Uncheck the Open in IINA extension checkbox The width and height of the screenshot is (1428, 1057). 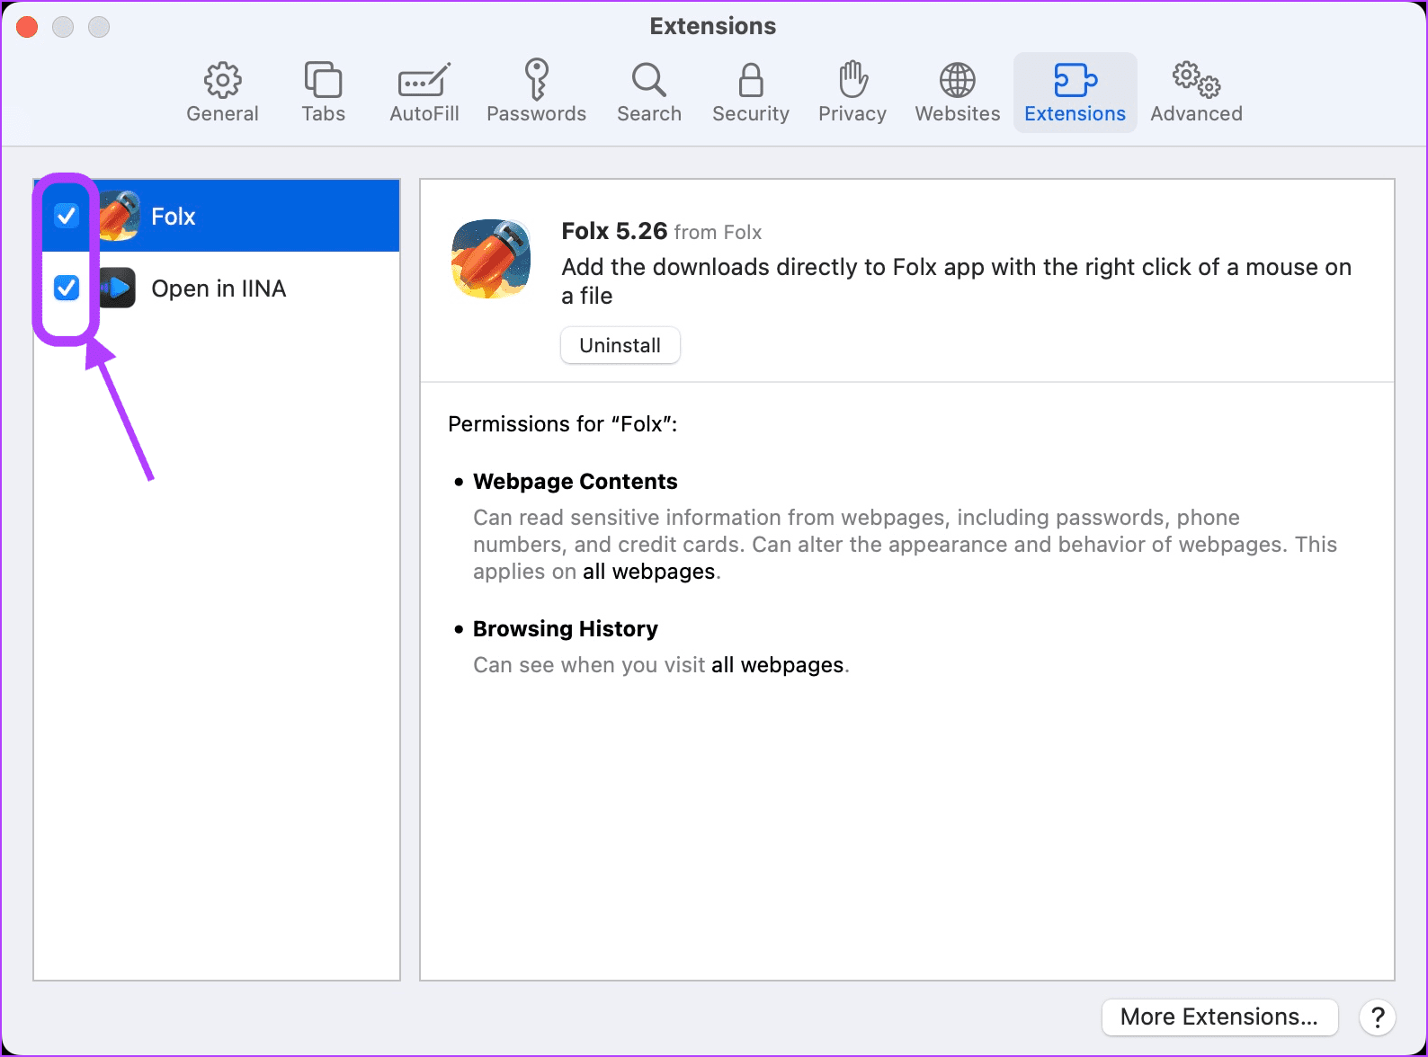tap(67, 288)
